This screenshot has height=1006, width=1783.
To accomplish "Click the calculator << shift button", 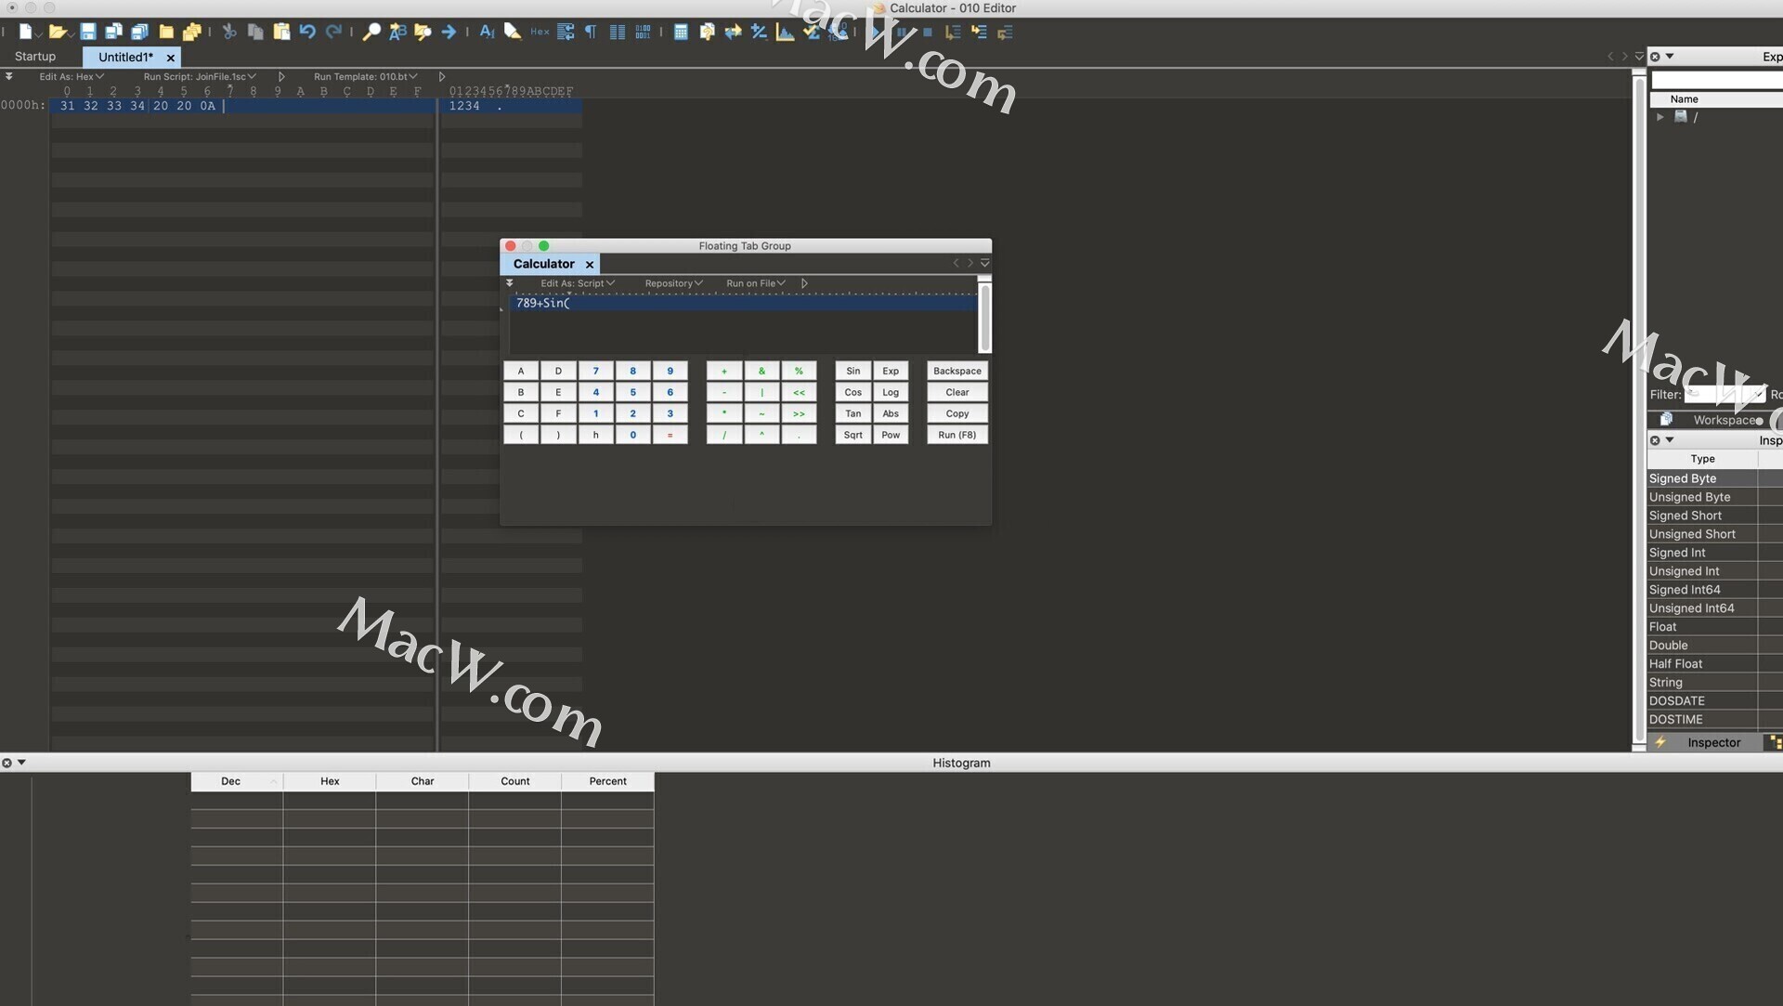I will coord(799,392).
